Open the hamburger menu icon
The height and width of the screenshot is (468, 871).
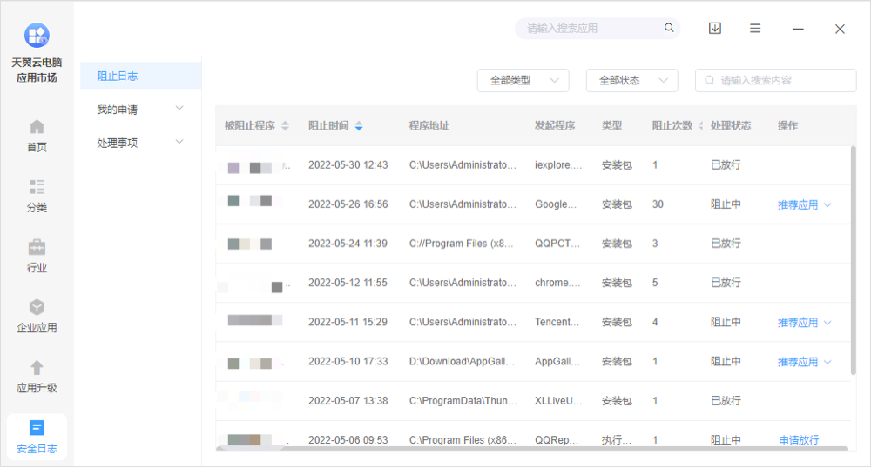[x=755, y=29]
